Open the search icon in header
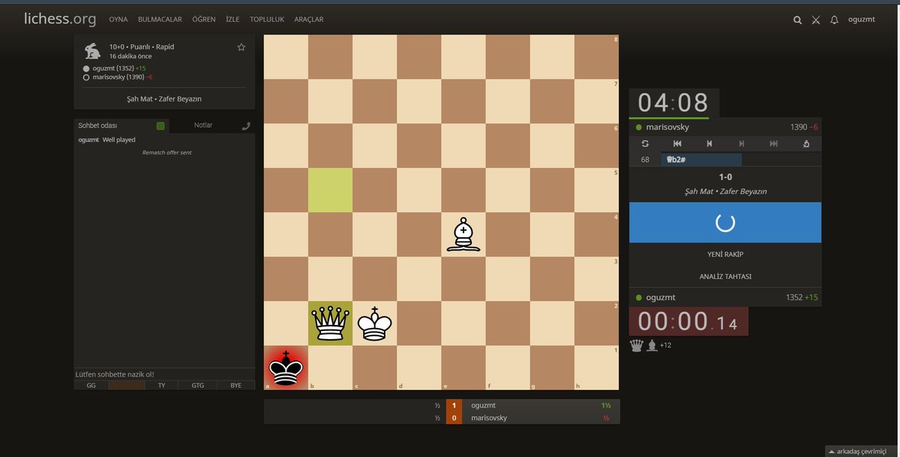Screen dimensions: 900x457 tap(797, 20)
